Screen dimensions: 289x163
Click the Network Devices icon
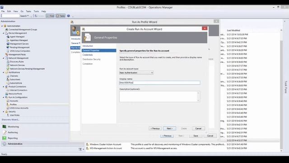point(8,65)
